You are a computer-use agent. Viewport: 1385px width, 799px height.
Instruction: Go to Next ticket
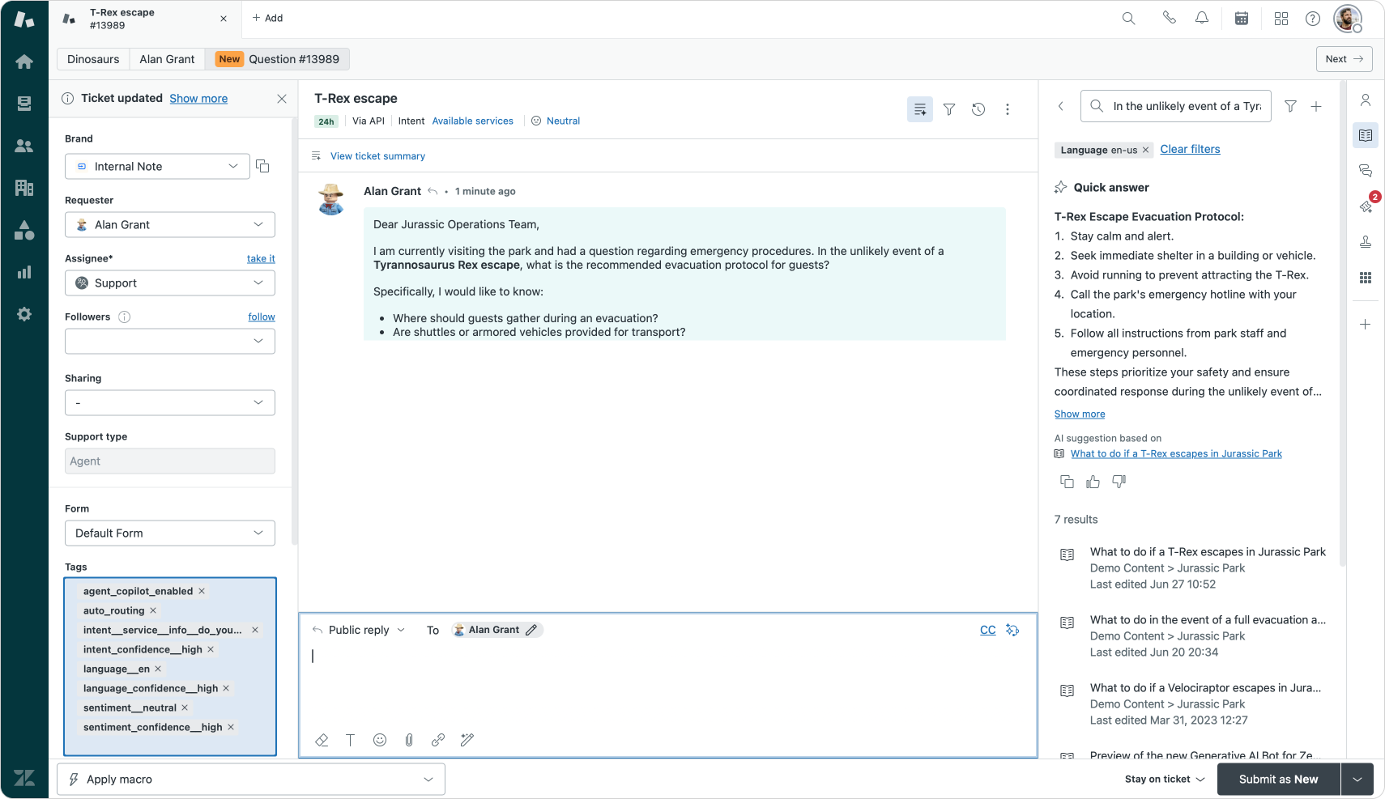pyautogui.click(x=1345, y=59)
